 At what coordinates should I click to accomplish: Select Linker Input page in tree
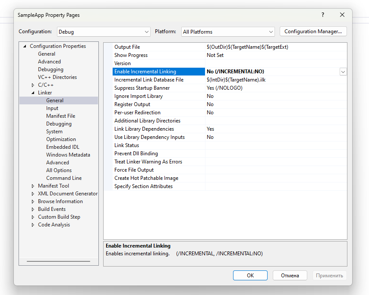click(52, 108)
